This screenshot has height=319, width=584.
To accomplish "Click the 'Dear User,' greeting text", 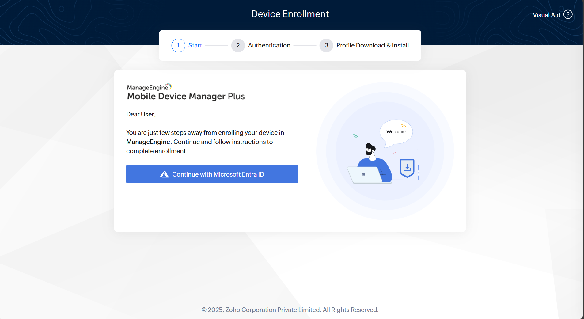I will coord(141,114).
